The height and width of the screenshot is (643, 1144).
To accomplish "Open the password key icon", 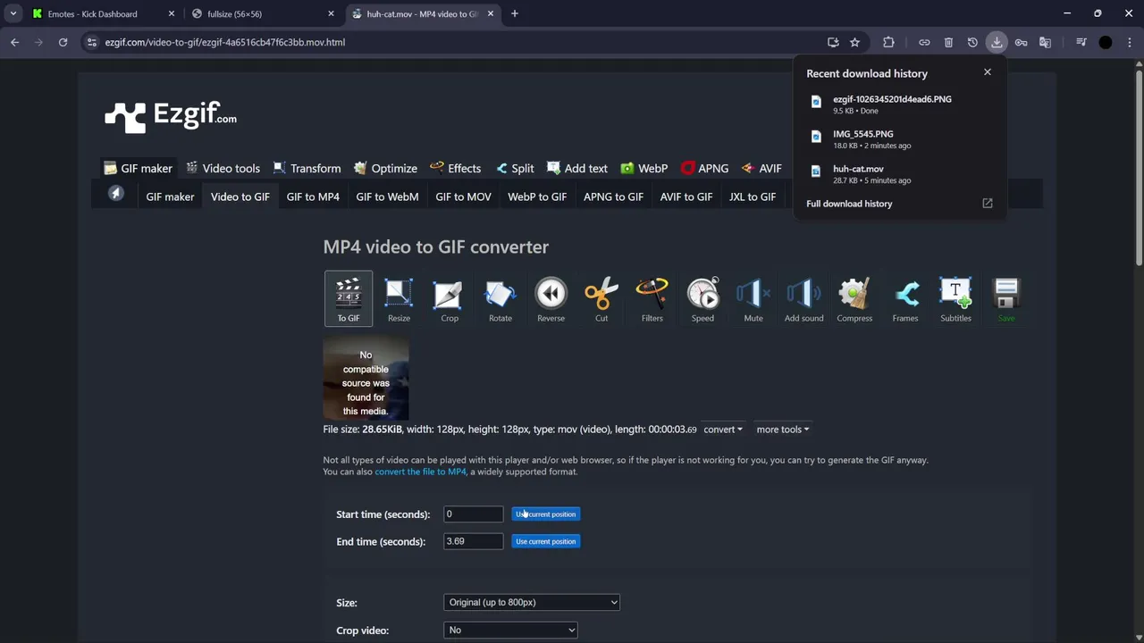I will click(x=1021, y=42).
